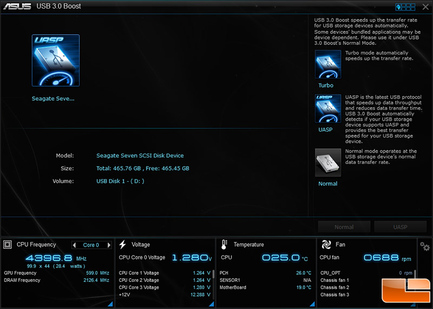Switch to previous CPU core arrow
This screenshot has height=309, width=433.
(x=74, y=245)
